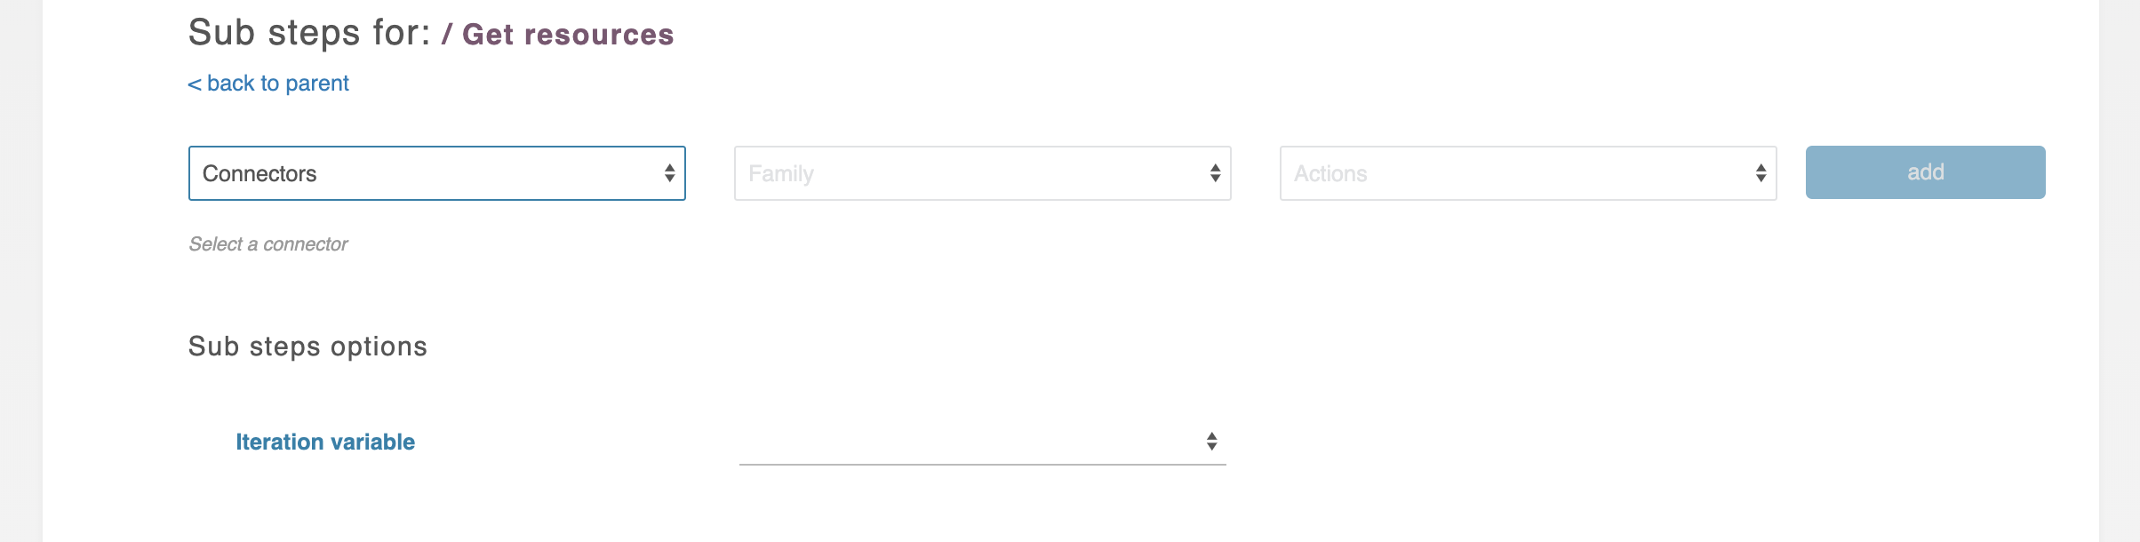
Task: Click the up-down arrows on Actions select
Action: [x=1761, y=173]
